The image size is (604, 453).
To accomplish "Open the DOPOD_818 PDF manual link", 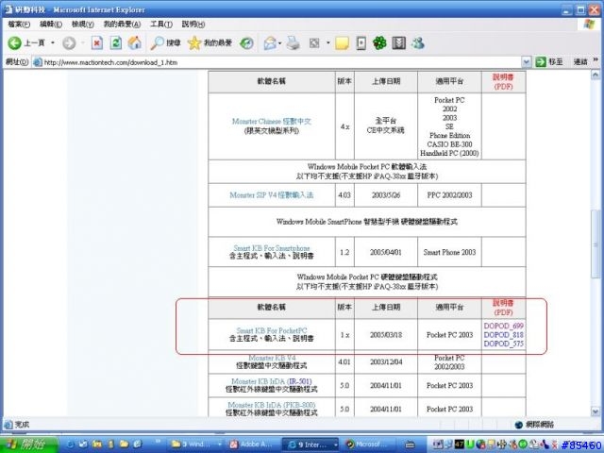I will tap(503, 335).
